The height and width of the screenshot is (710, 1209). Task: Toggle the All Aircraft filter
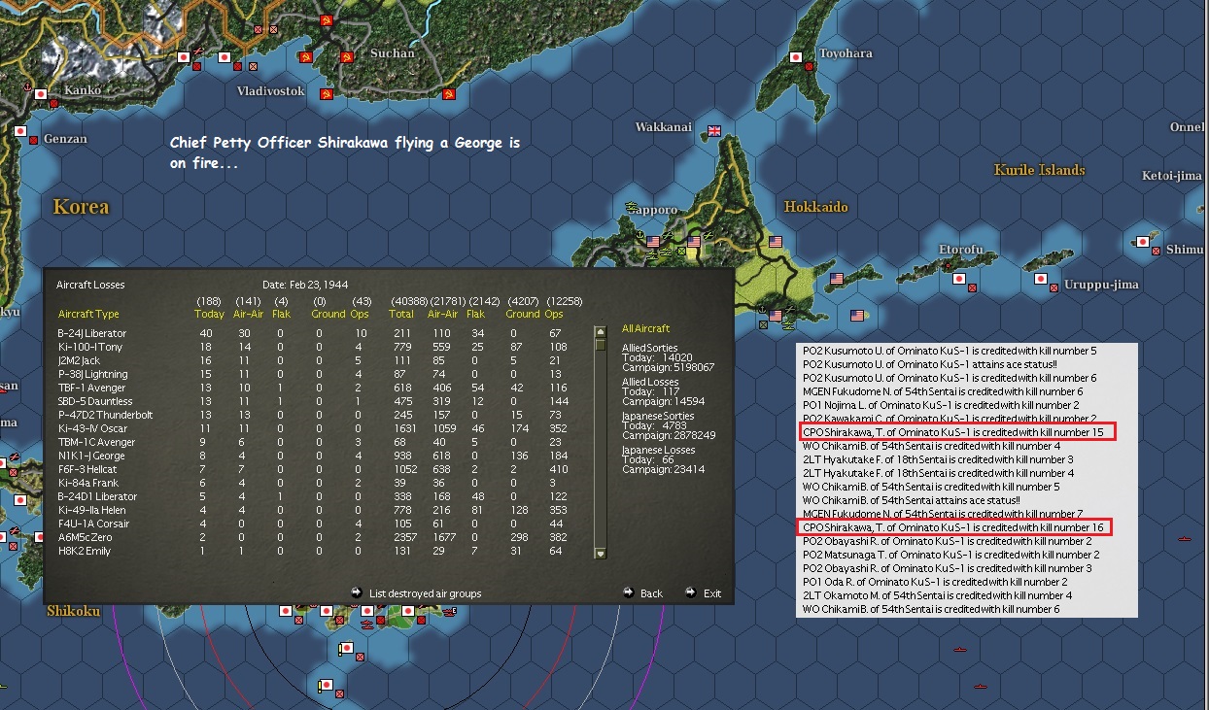645,328
